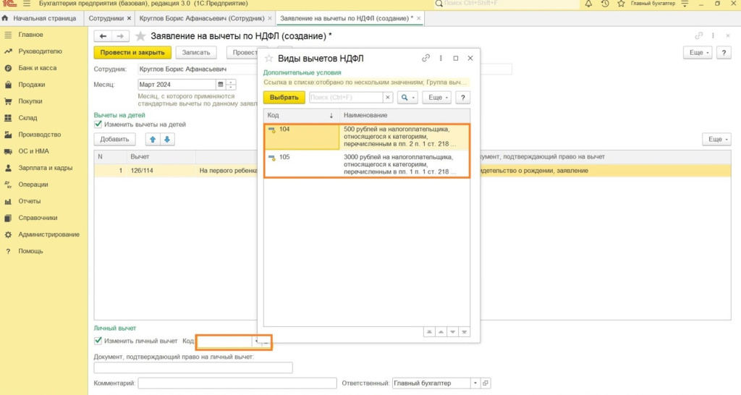Image resolution: width=741 pixels, height=395 pixels.
Task: Click the link icon in the deductions dialog header
Action: point(426,58)
